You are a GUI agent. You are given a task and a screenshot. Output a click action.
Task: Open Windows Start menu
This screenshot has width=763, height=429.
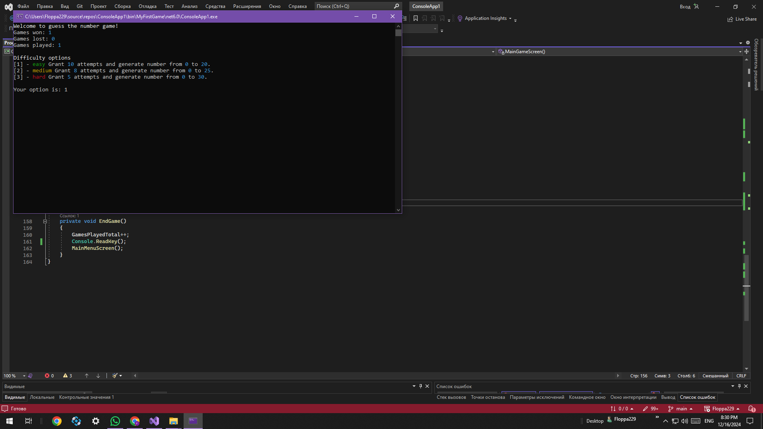pyautogui.click(x=10, y=421)
